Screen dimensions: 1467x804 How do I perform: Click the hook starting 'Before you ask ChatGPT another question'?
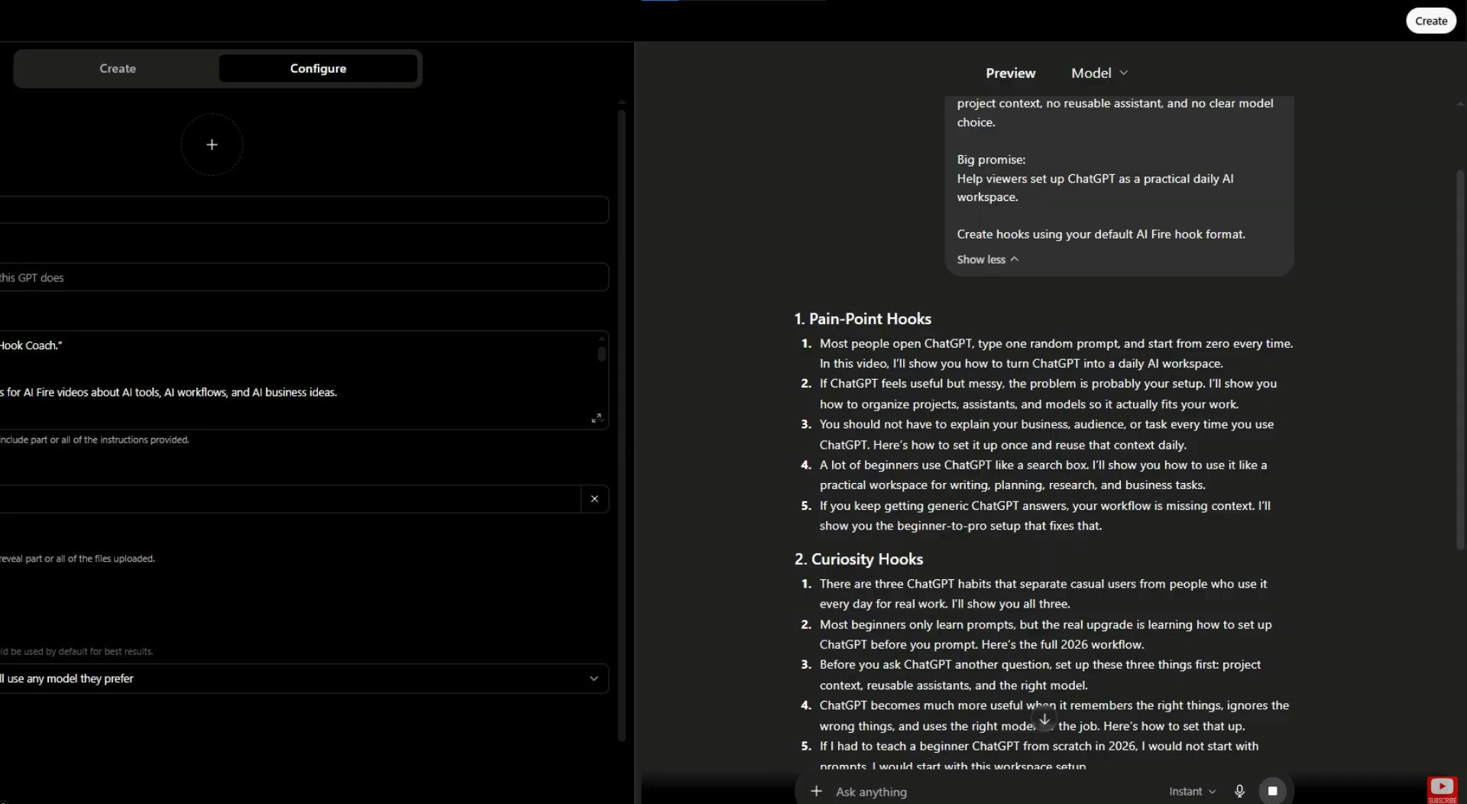1040,675
